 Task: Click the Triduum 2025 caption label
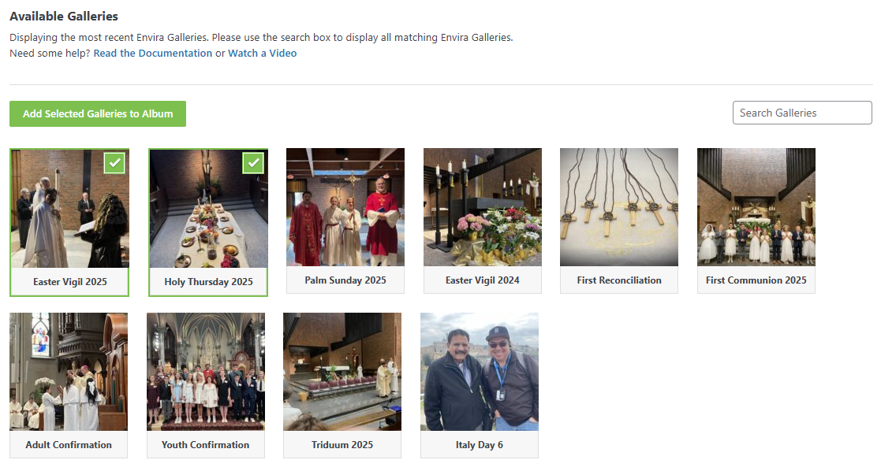pos(342,445)
